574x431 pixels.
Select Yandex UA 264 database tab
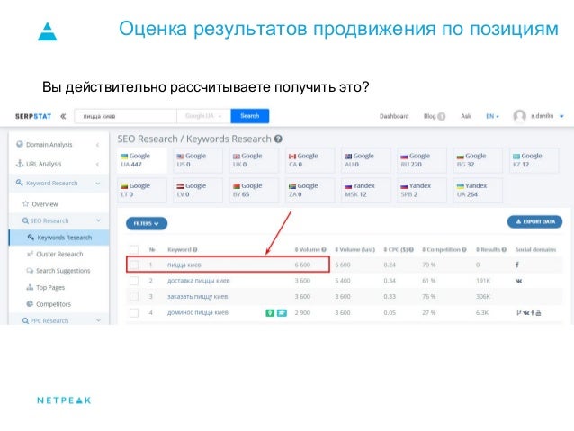[x=478, y=190]
